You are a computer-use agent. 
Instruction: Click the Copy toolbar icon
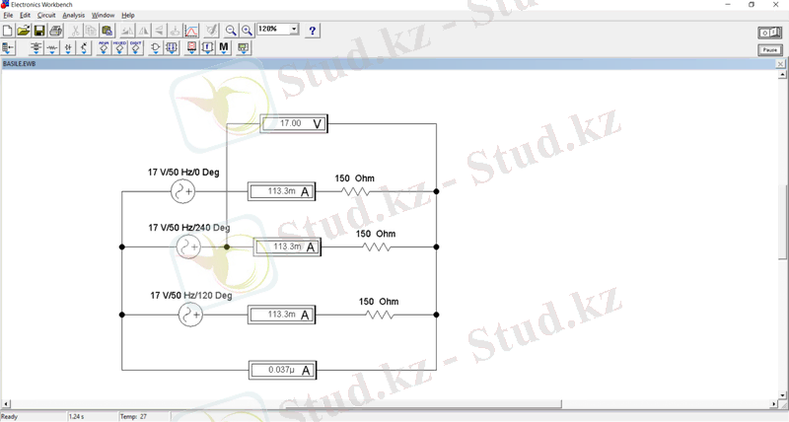tap(91, 31)
